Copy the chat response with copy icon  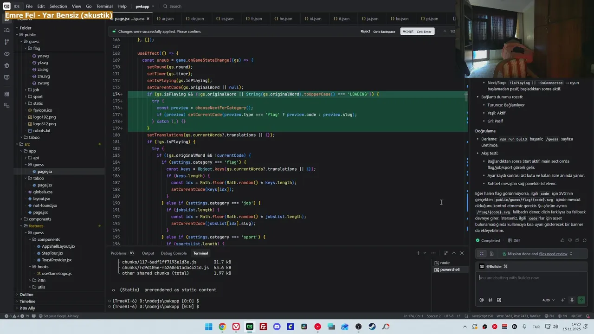[577, 240]
